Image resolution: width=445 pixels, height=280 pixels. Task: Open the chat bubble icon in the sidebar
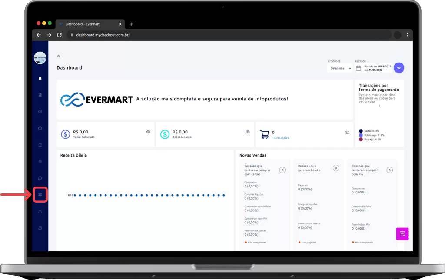coord(40,178)
